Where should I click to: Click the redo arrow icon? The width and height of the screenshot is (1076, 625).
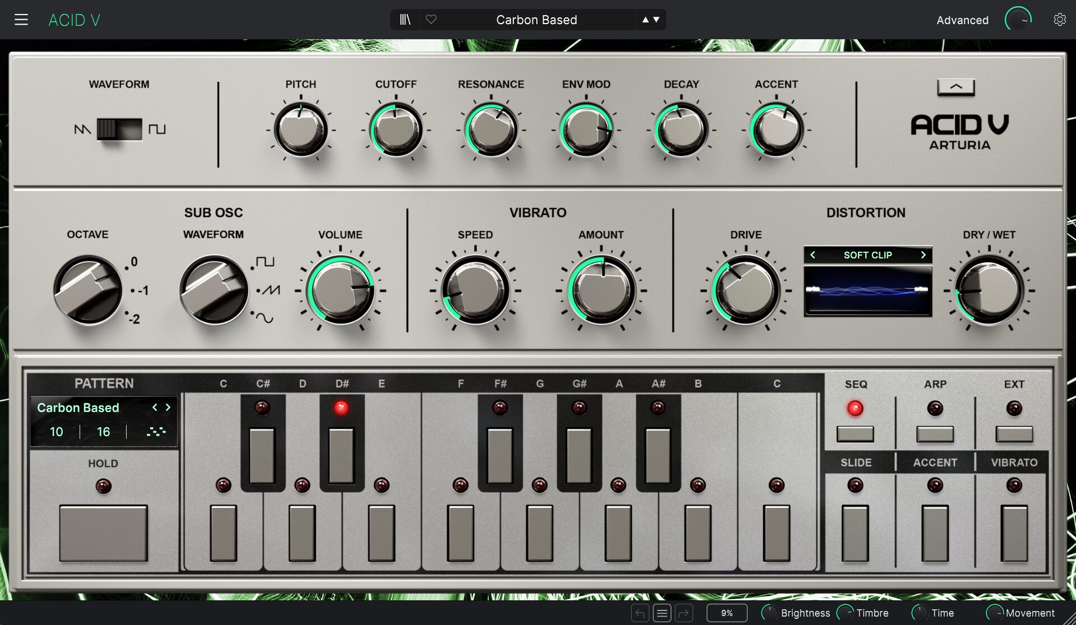tap(684, 613)
